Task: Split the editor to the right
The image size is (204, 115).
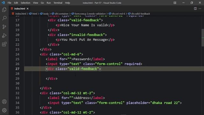Action: (195, 9)
